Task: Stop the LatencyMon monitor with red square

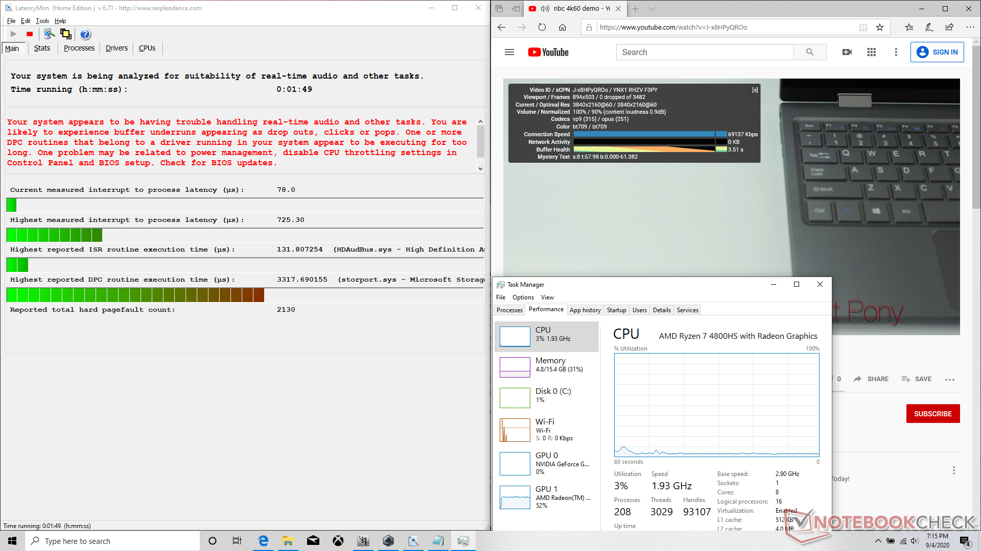Action: 30,34
